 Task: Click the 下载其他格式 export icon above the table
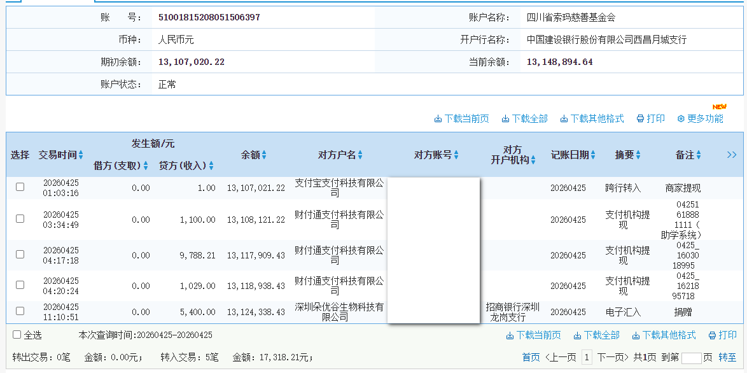tap(564, 118)
